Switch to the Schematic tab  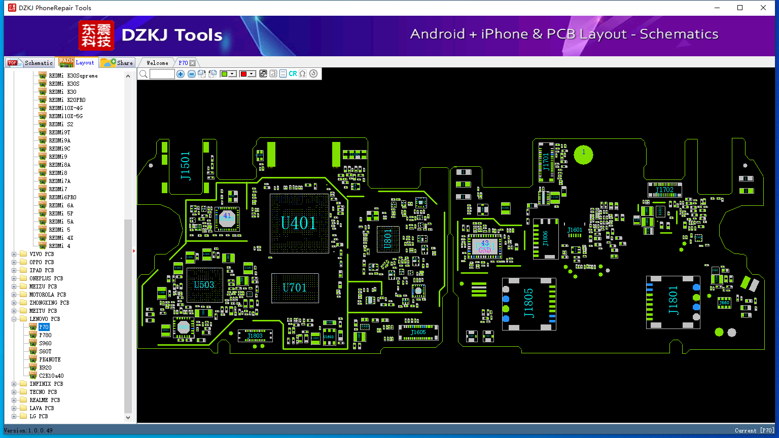point(30,63)
